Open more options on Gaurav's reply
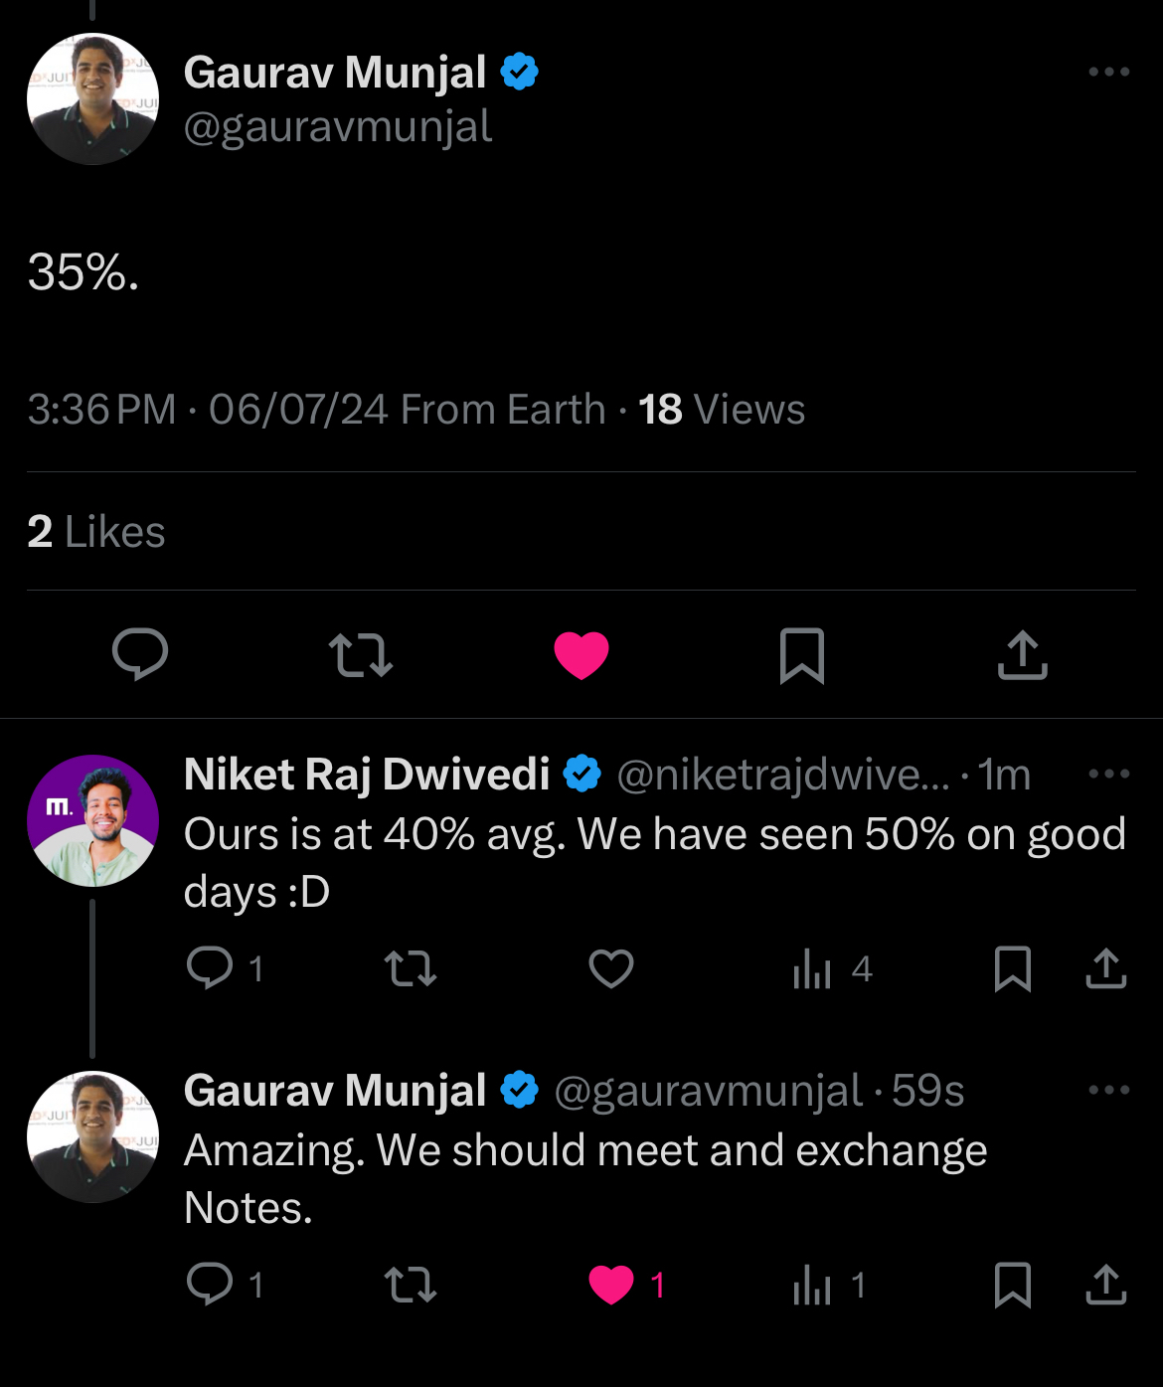Screen dimensions: 1163x1387 pos(1108,1090)
